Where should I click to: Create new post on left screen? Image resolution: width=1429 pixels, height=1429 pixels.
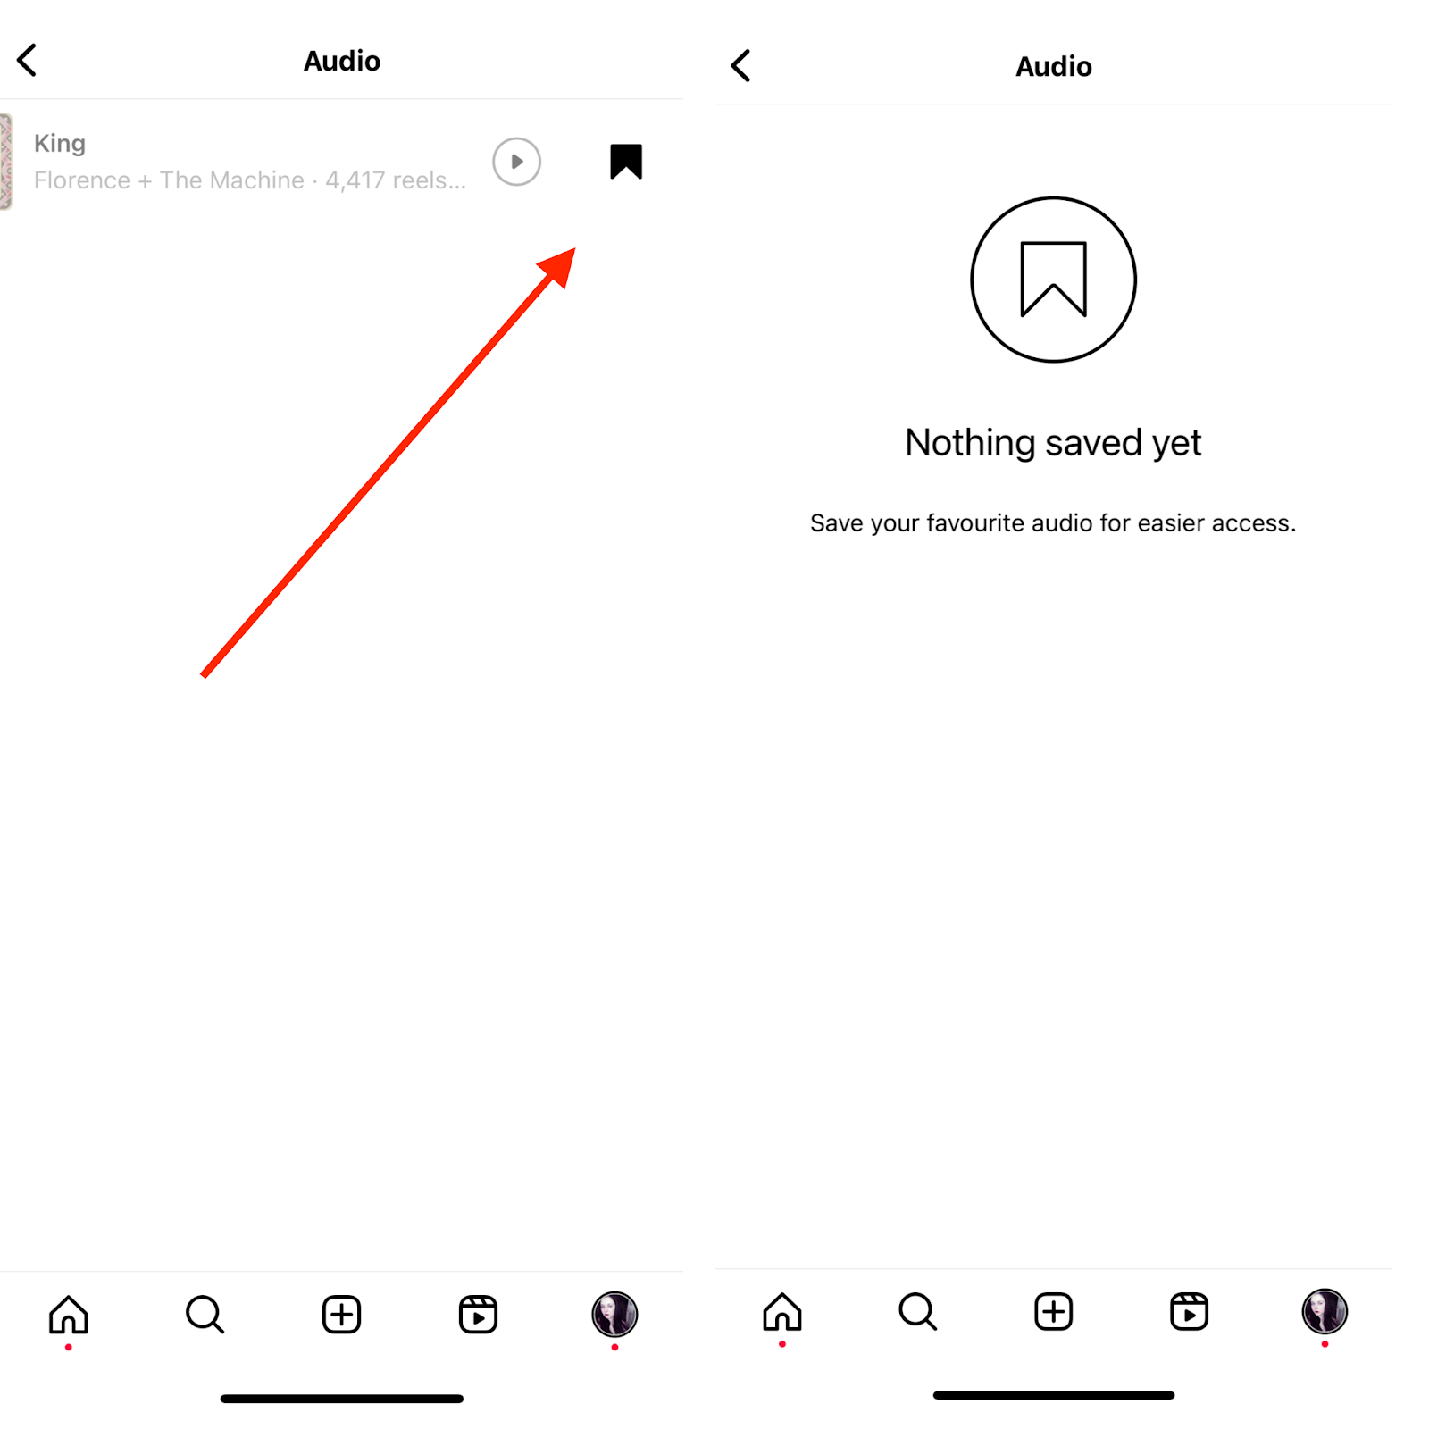pos(341,1315)
